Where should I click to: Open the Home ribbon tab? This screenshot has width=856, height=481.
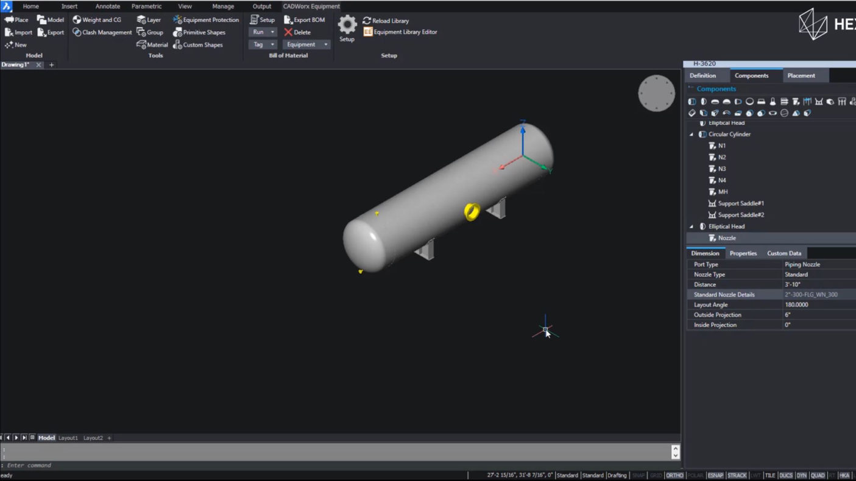click(x=30, y=6)
